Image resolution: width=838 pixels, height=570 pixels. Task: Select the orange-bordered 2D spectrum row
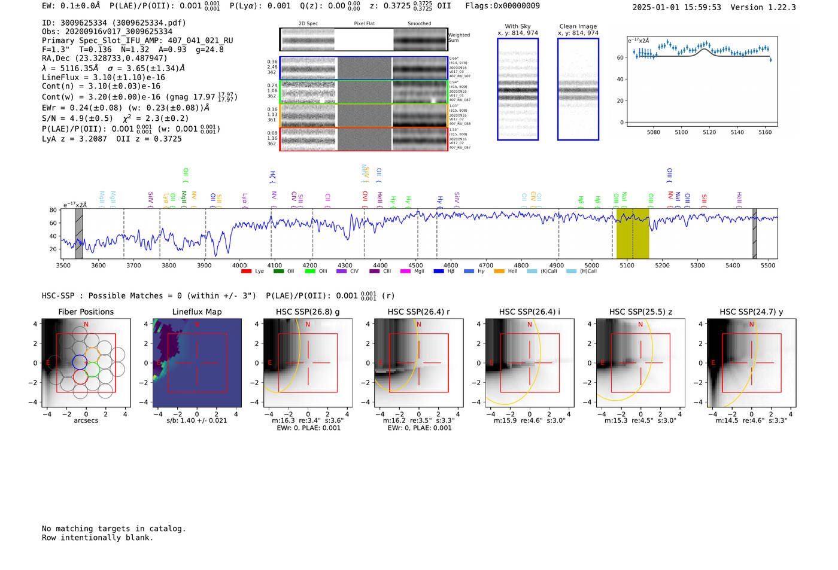[x=363, y=115]
